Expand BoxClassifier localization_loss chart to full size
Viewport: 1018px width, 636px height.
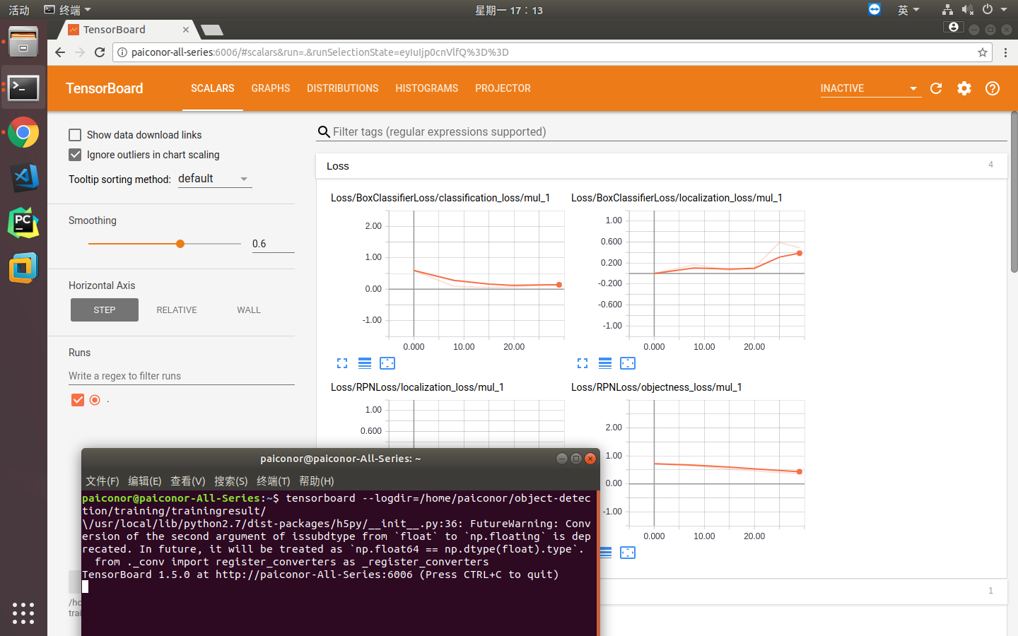[583, 363]
